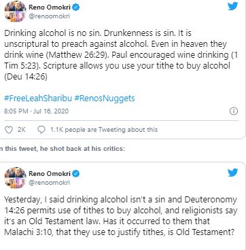Open Reno Omokri name in second tweet

coord(50,174)
